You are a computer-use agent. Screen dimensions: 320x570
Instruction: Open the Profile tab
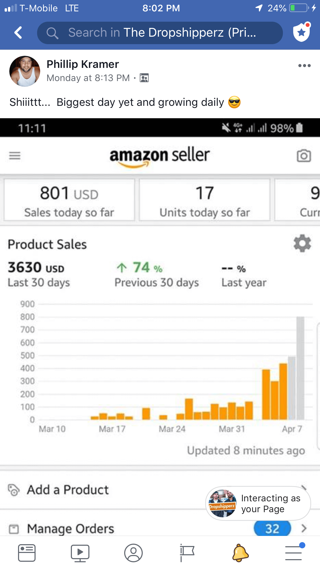point(133,553)
